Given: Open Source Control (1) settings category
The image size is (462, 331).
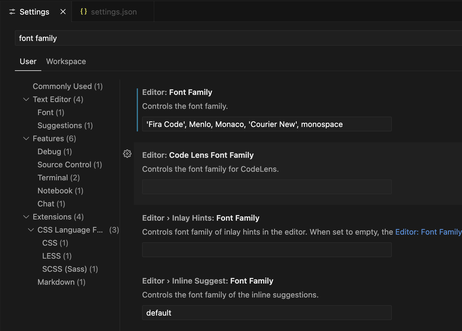Looking at the screenshot, I should point(70,165).
